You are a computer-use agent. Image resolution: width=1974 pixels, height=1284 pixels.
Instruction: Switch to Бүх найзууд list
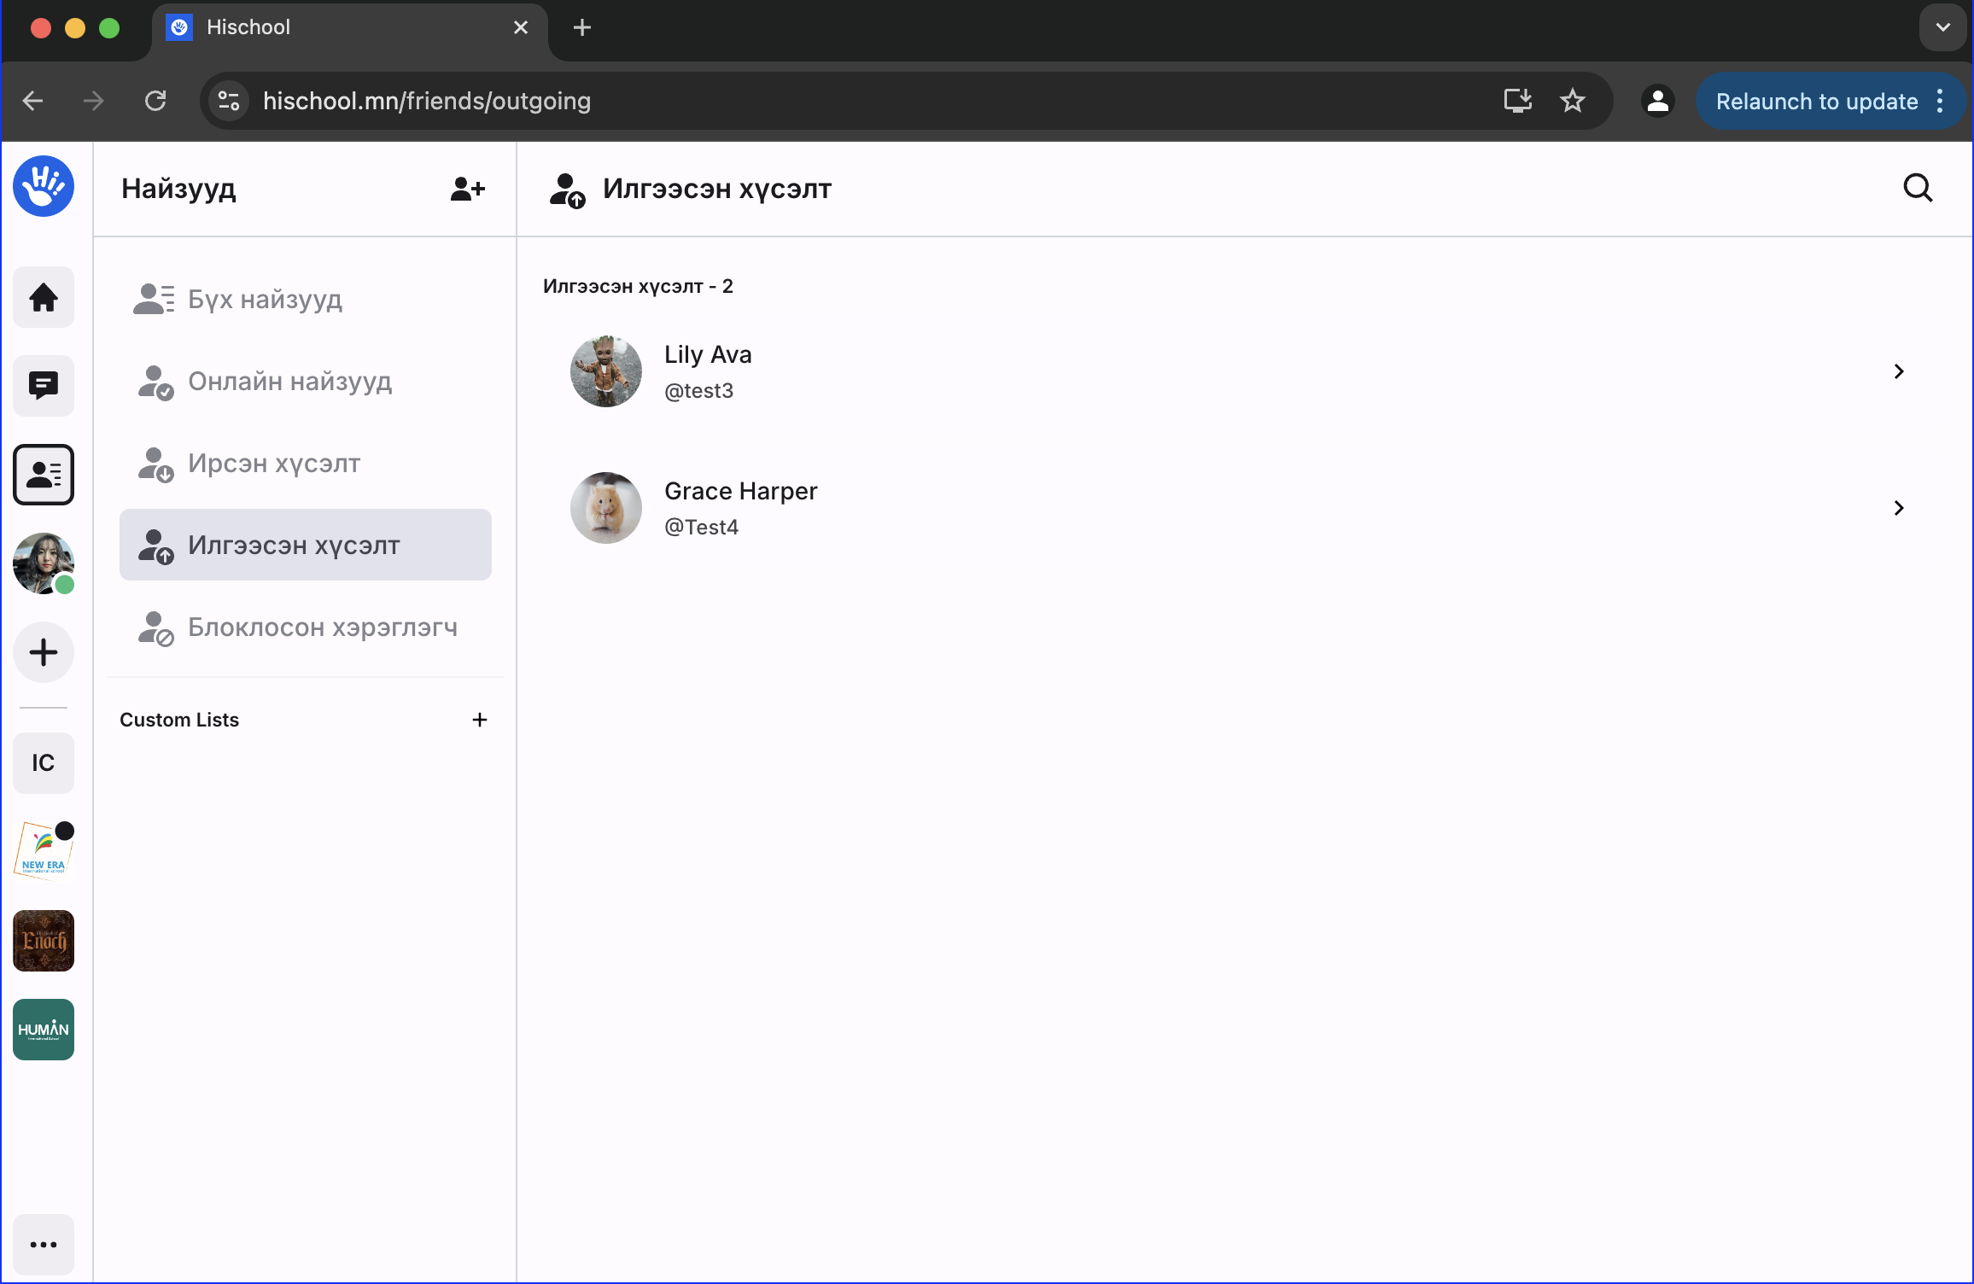point(265,300)
